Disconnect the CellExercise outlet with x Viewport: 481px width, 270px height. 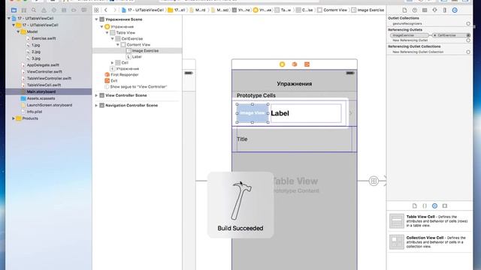[434, 35]
